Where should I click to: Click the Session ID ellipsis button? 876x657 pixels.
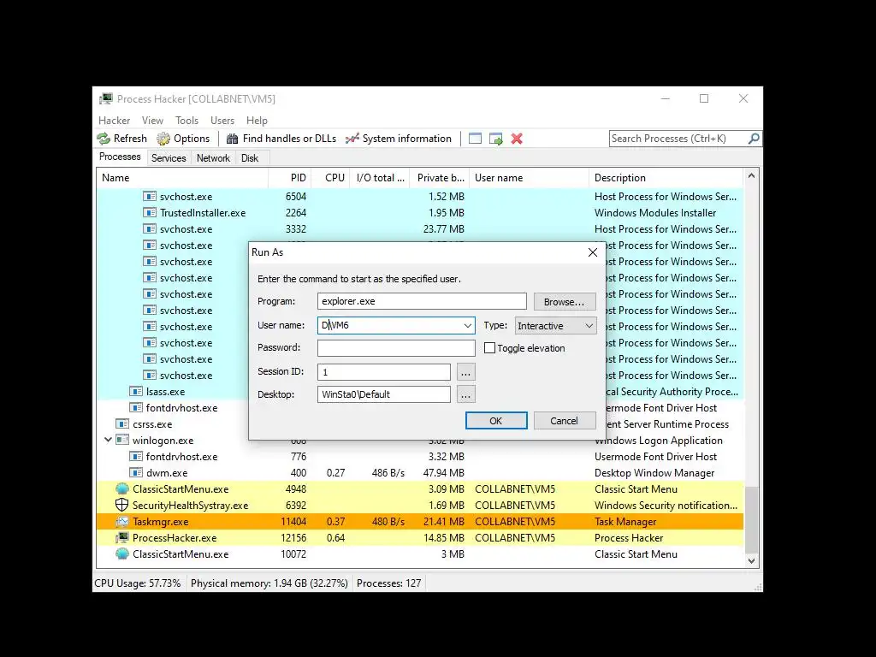click(x=465, y=372)
